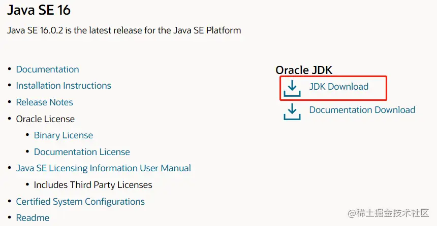
Task: Click the Oracle JDK heading
Action: click(304, 70)
